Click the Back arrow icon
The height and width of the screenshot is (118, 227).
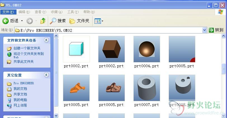click(x=6, y=21)
